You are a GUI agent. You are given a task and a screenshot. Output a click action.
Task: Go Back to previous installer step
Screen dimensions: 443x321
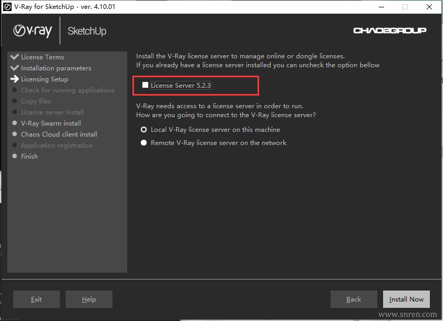point(354,299)
